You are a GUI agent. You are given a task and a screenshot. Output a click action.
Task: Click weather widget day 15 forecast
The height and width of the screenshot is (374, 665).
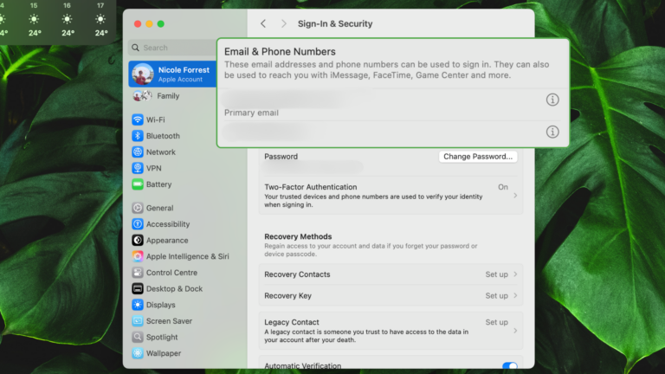point(34,20)
